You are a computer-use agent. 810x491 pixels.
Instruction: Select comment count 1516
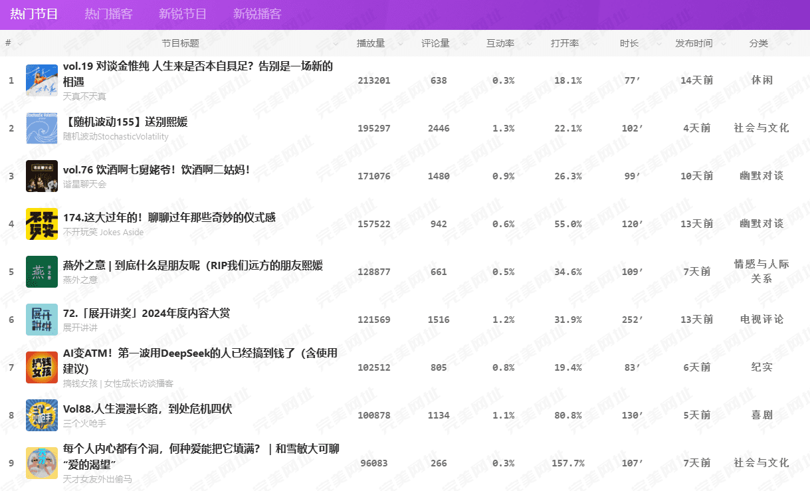point(439,320)
